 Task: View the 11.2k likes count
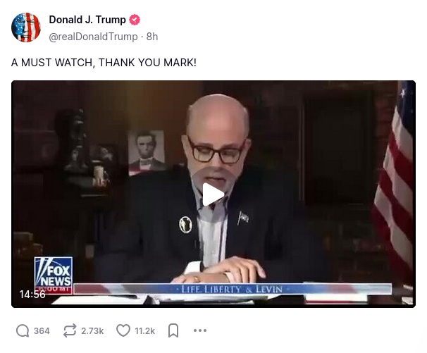click(145, 330)
